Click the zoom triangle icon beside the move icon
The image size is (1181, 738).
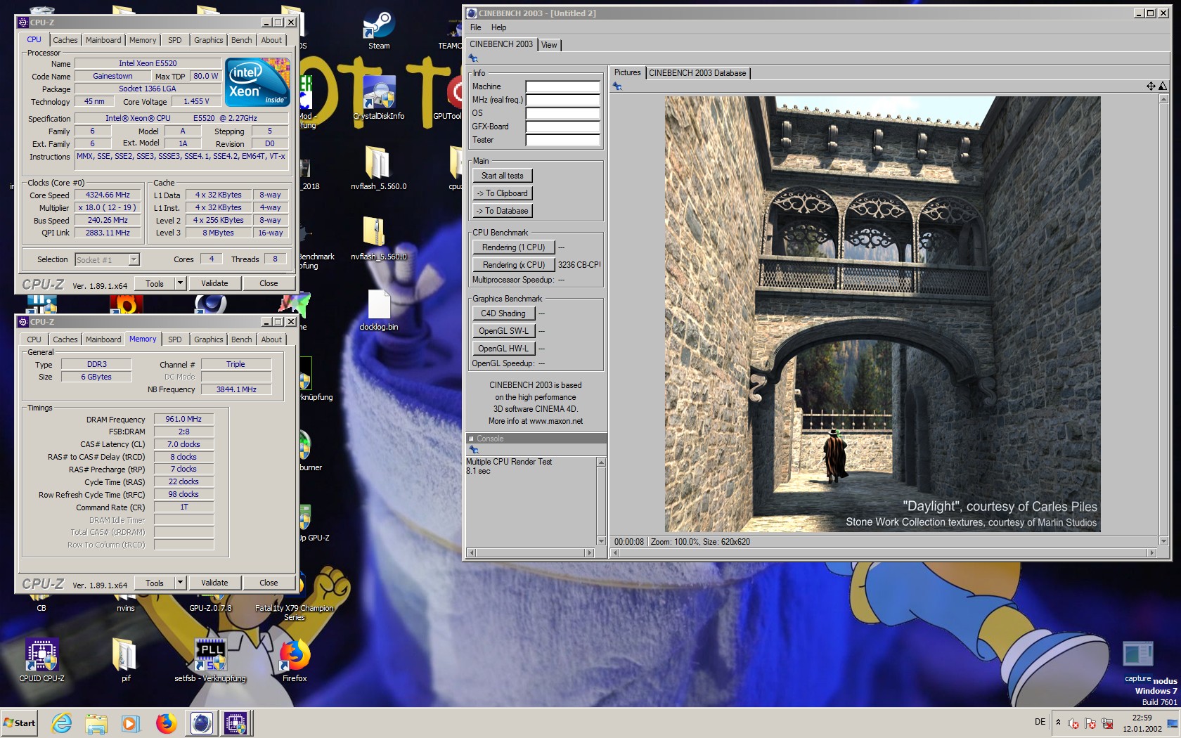pyautogui.click(x=1162, y=86)
